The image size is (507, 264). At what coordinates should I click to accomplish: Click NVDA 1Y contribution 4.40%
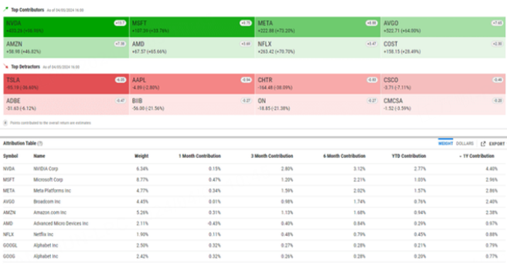pos(492,169)
